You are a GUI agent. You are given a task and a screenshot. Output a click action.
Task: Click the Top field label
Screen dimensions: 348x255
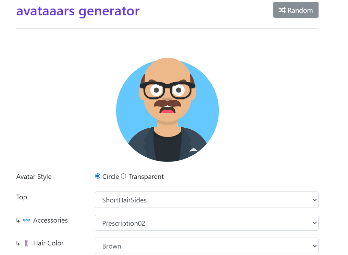tap(22, 197)
